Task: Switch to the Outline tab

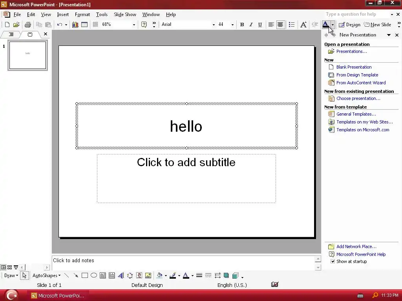Action: point(11,34)
